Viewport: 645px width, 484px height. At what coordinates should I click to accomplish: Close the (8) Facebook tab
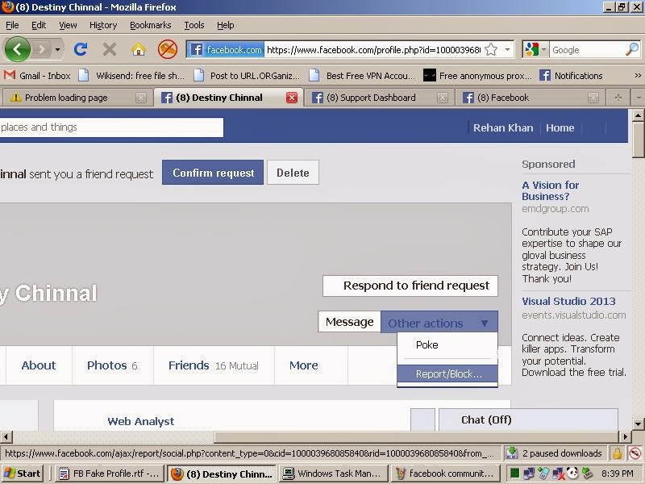pyautogui.click(x=593, y=98)
